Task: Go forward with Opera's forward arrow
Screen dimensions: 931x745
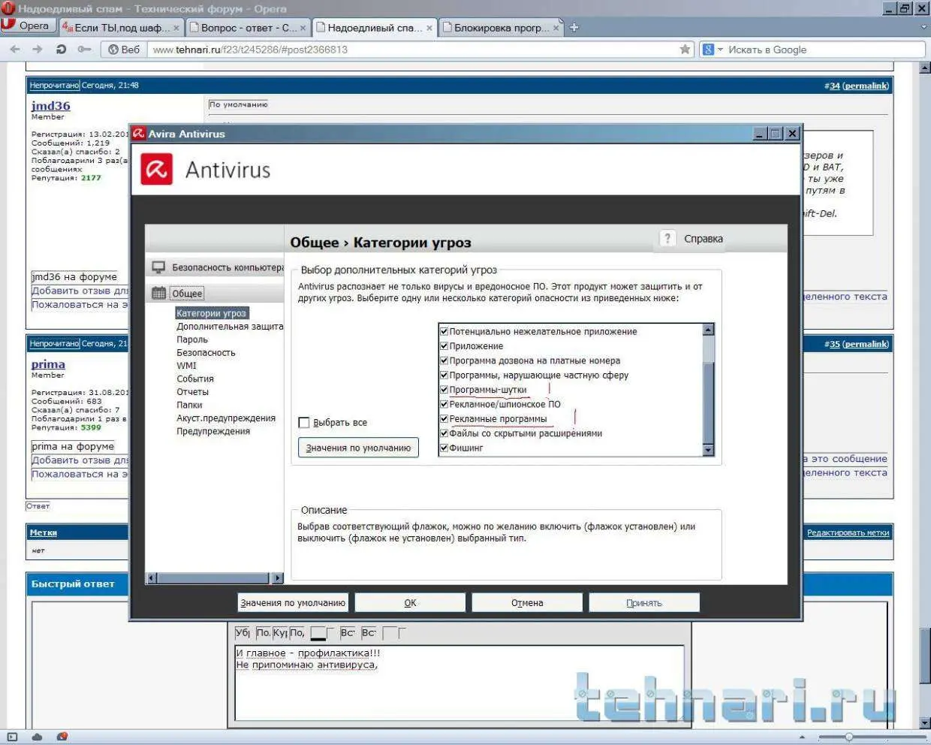Action: click(x=38, y=50)
